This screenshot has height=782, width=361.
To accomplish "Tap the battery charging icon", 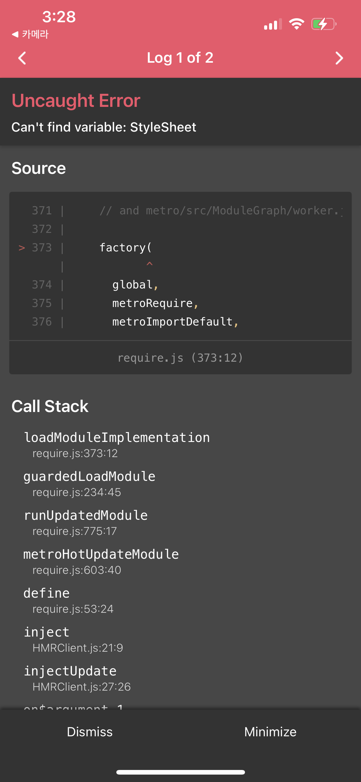I will pos(324,24).
